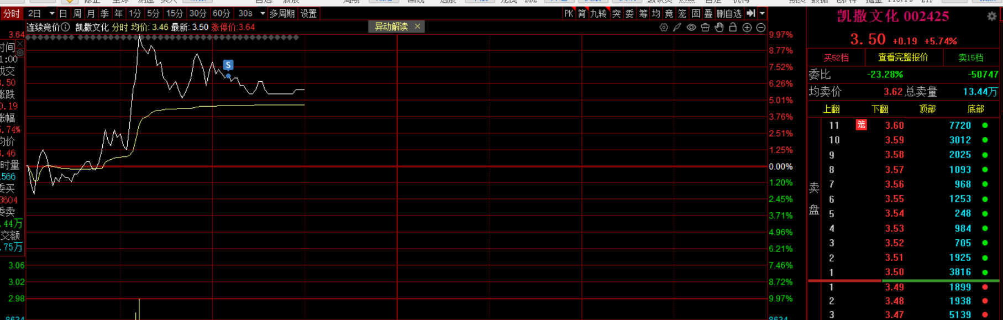Toggle the 九转 indicator

[598, 13]
